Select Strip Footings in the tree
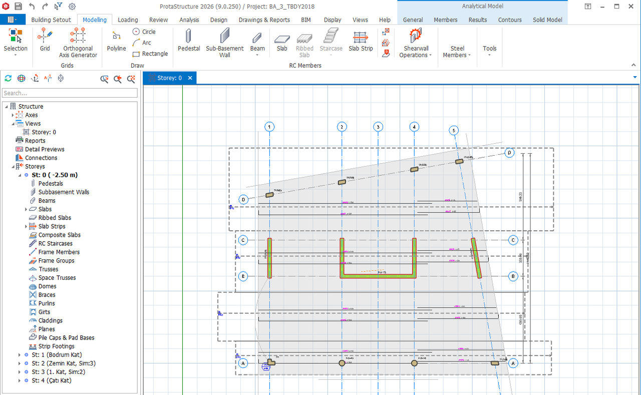Viewport: 641px width, 395px height. [56, 346]
